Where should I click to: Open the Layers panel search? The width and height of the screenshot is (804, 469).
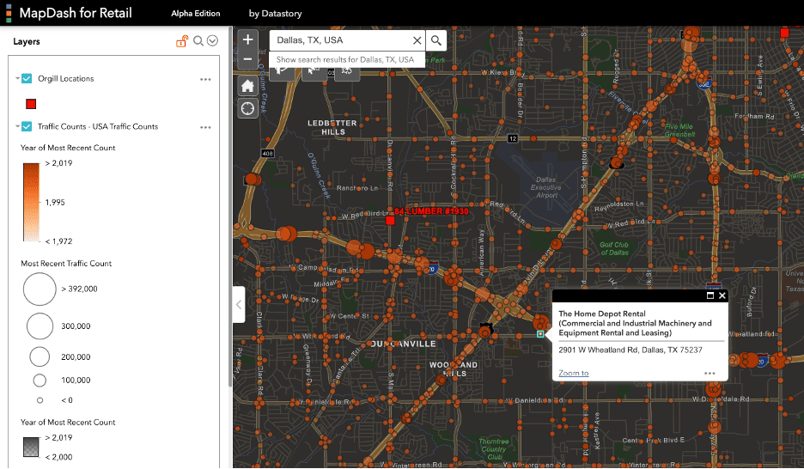coord(198,41)
